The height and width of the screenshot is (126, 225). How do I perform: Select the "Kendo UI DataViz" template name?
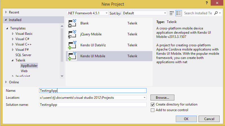93,45
